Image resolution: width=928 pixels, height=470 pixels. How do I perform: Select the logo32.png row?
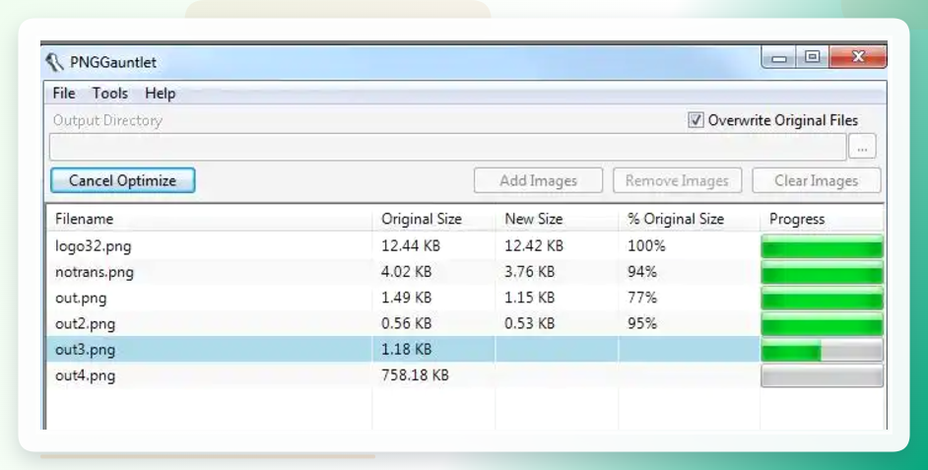coord(465,245)
